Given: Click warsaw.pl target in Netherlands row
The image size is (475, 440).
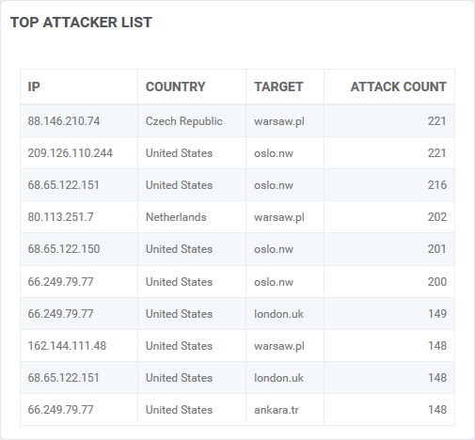Looking at the screenshot, I should point(279,217).
